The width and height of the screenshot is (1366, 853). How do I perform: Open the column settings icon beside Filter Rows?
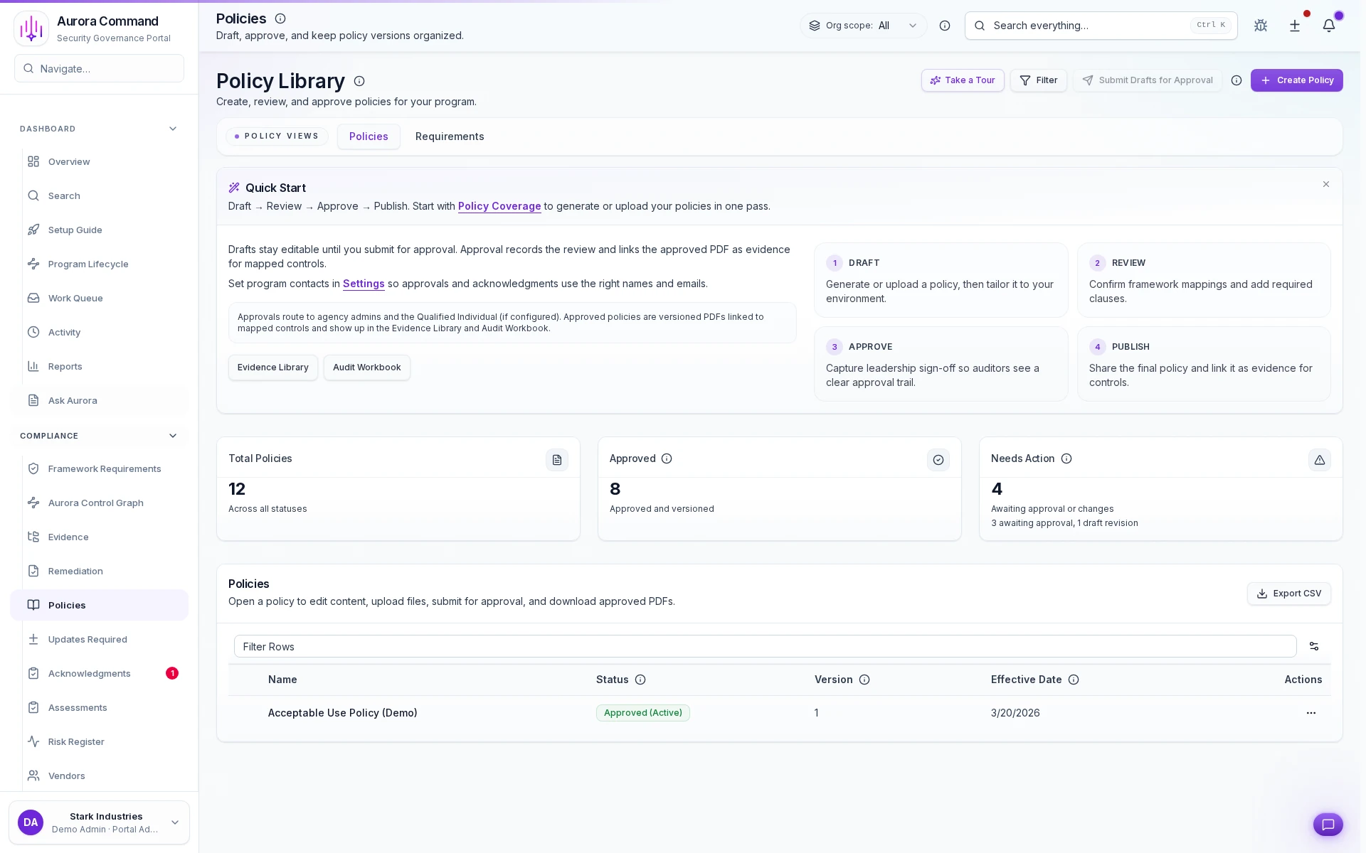pyautogui.click(x=1313, y=646)
